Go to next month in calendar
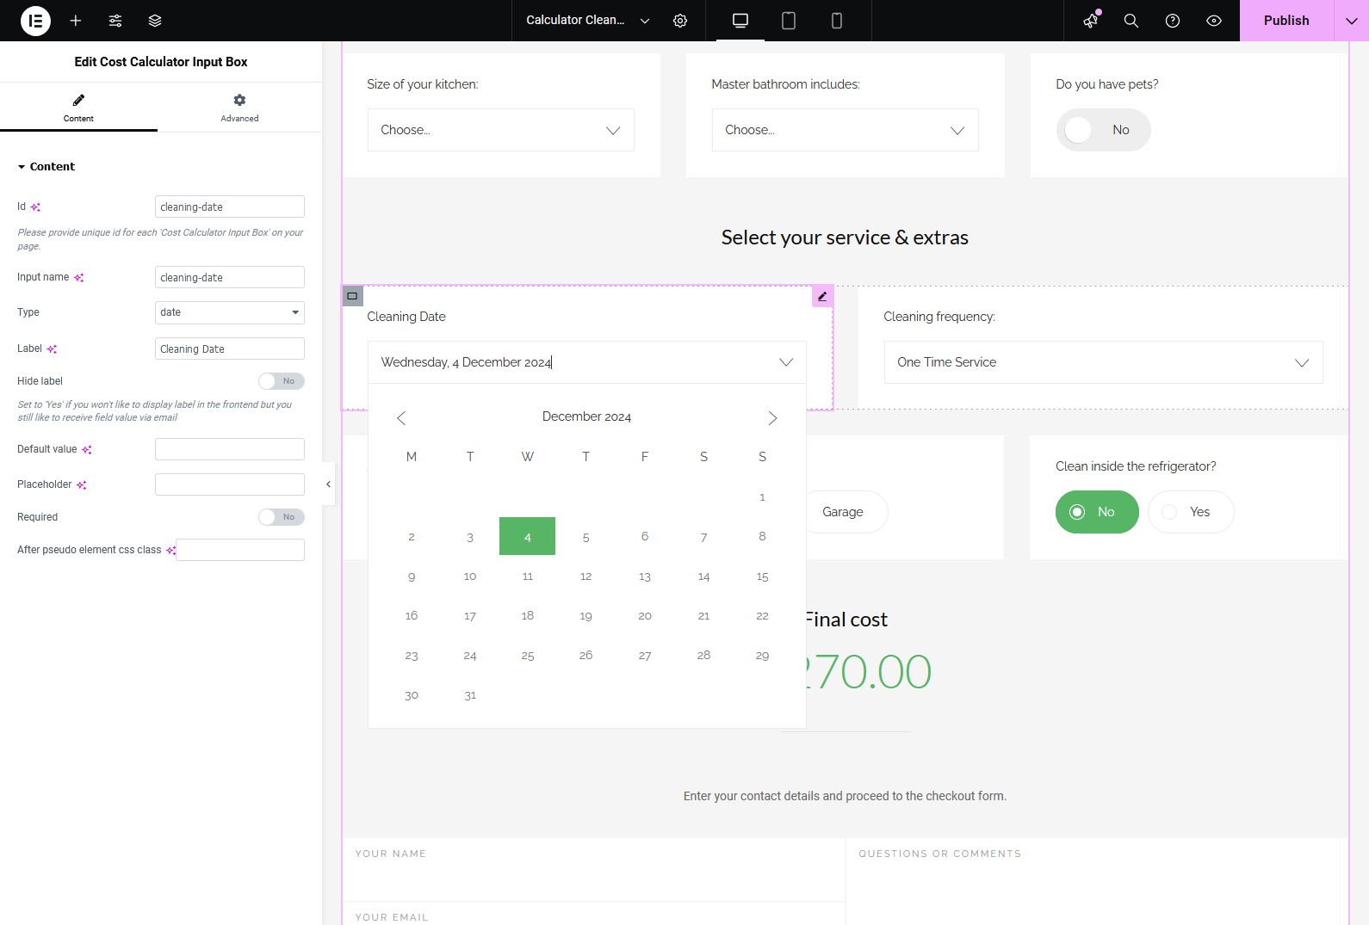This screenshot has height=925, width=1369. coord(772,418)
